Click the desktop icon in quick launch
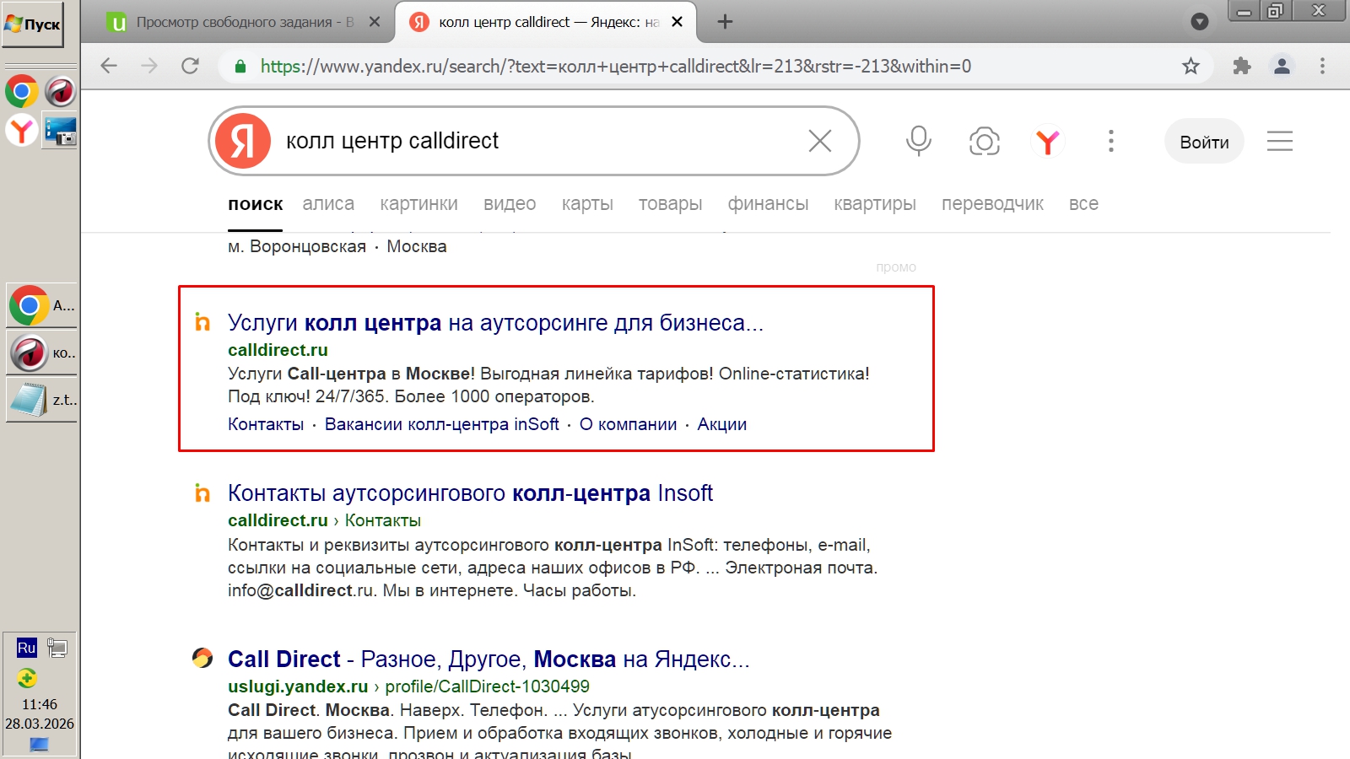Screen dimensions: 1350x759 [x=61, y=131]
